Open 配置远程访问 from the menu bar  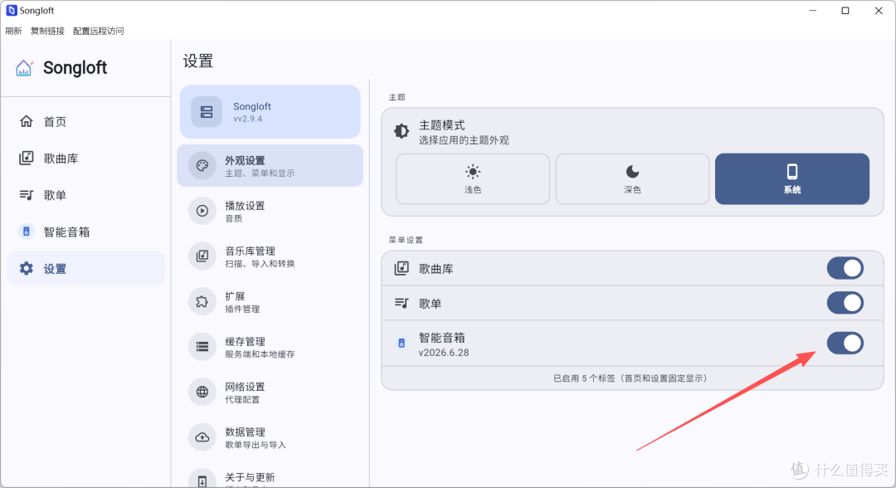(98, 31)
